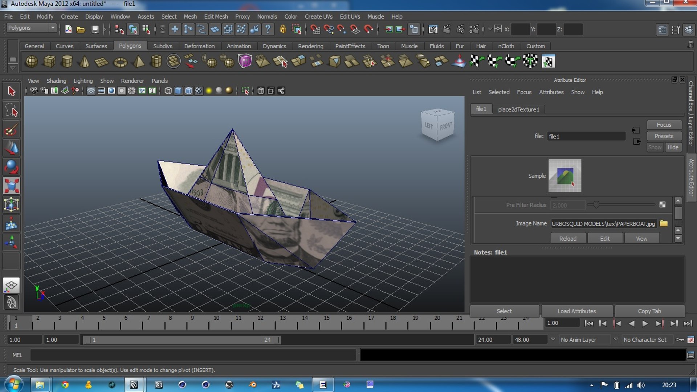Toggle textured display in viewport

pyautogui.click(x=199, y=91)
